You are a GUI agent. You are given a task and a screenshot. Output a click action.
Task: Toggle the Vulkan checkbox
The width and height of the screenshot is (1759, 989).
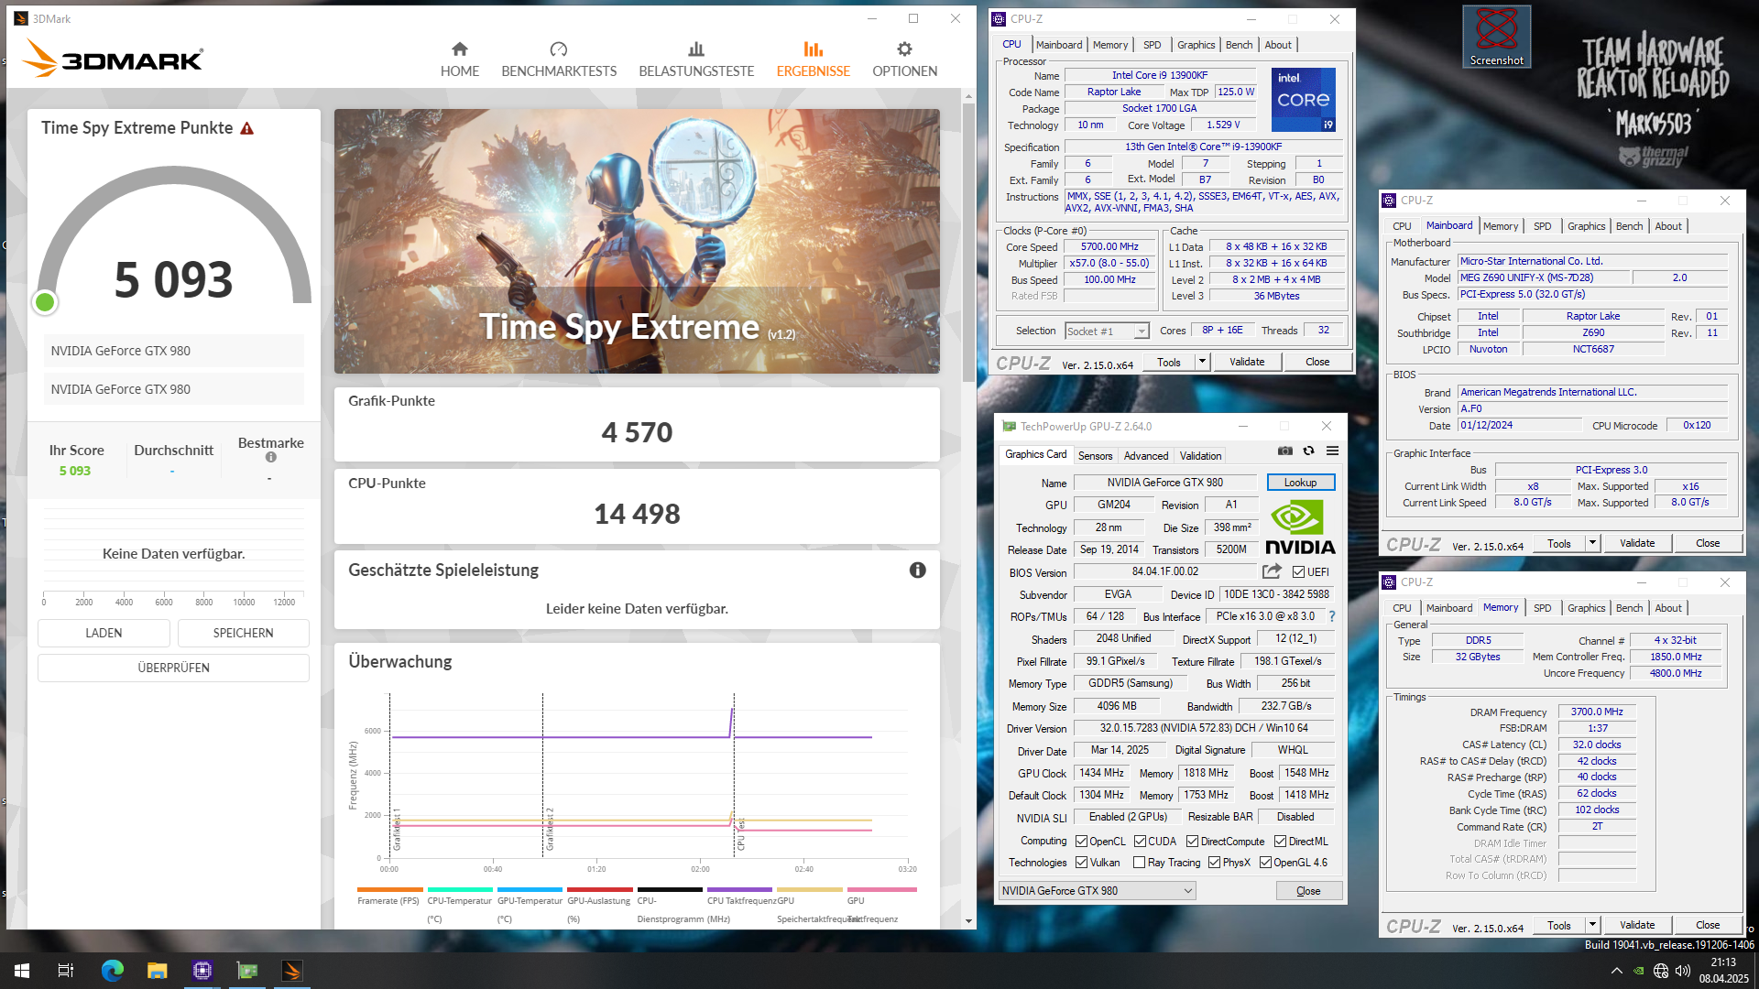point(1081,863)
